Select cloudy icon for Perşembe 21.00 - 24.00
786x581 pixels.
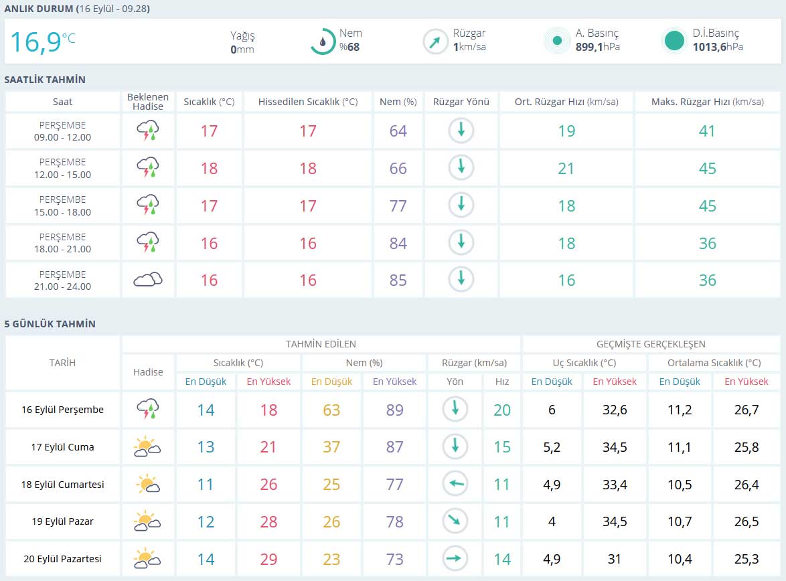click(147, 280)
